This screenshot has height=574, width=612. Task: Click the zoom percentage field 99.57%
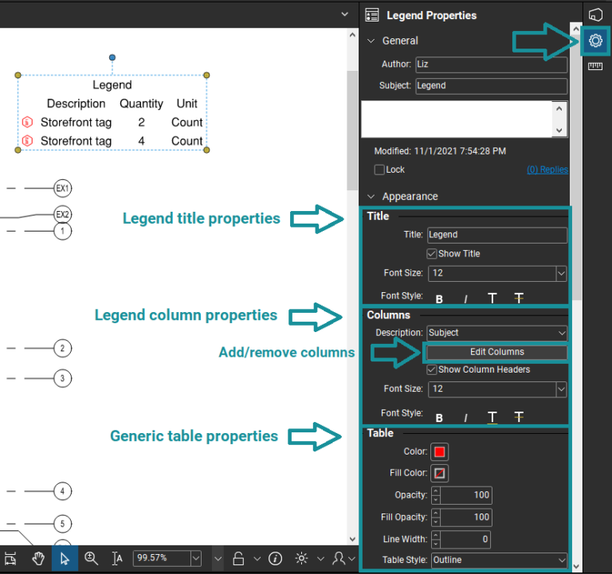162,558
